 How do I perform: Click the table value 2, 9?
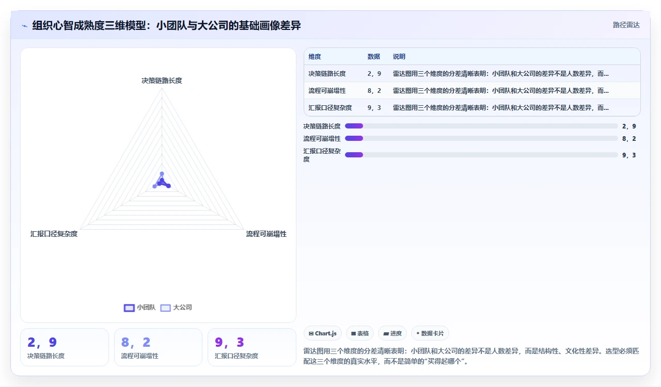coord(374,74)
